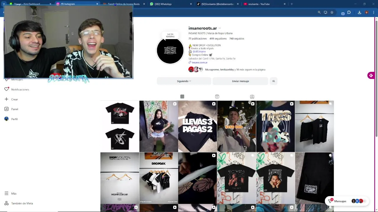Open the DROP EVOLUTION hangers post

pyautogui.click(x=120, y=178)
